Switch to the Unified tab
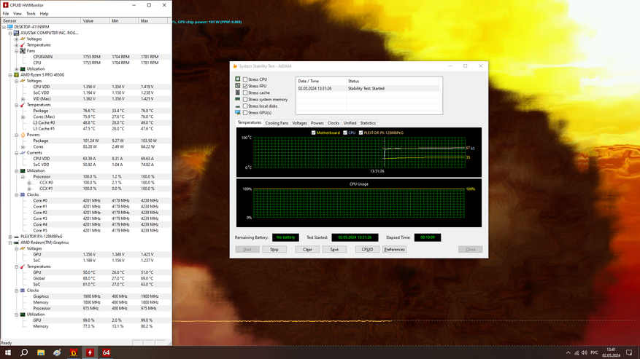This screenshot has height=359, width=640. tap(350, 123)
